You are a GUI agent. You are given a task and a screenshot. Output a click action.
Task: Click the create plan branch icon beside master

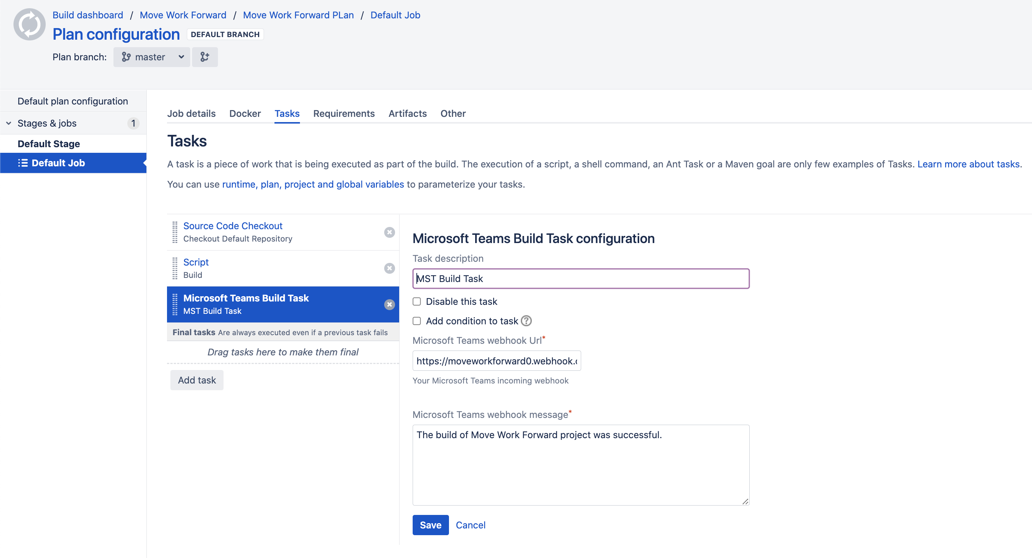coord(205,57)
